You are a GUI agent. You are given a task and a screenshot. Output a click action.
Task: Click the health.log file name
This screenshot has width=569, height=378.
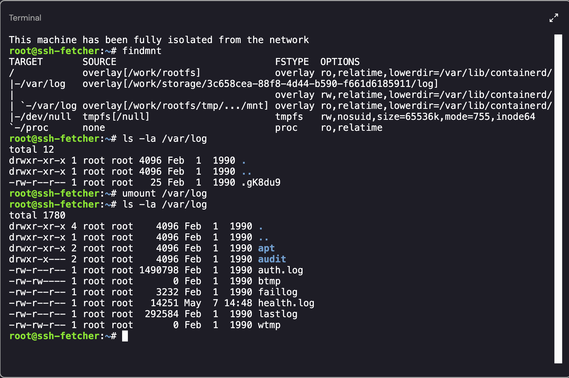(286, 303)
